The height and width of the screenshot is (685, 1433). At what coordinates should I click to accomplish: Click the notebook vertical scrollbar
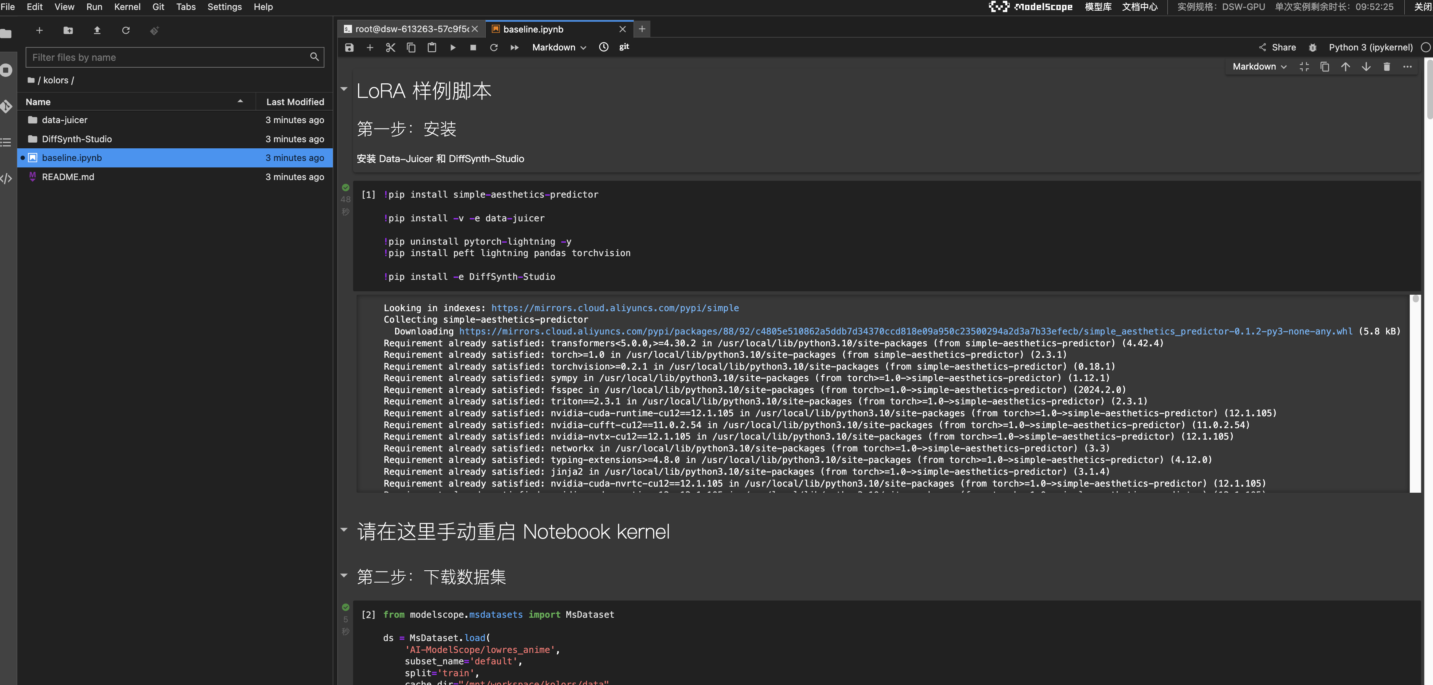tap(1429, 89)
